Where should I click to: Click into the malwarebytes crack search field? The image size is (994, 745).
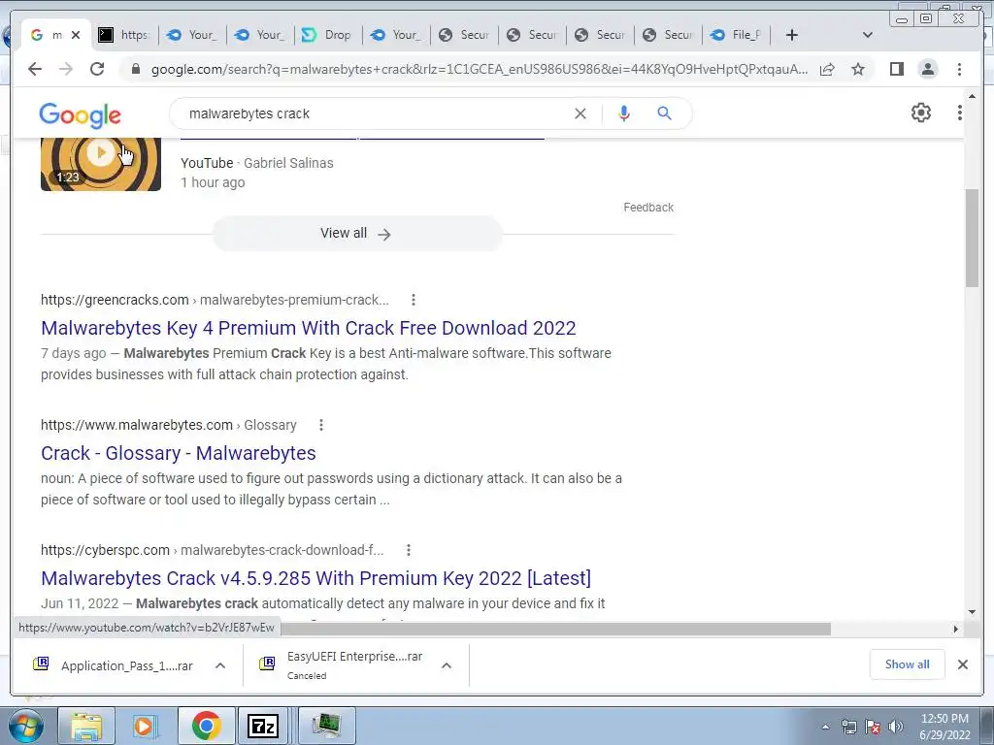point(374,113)
